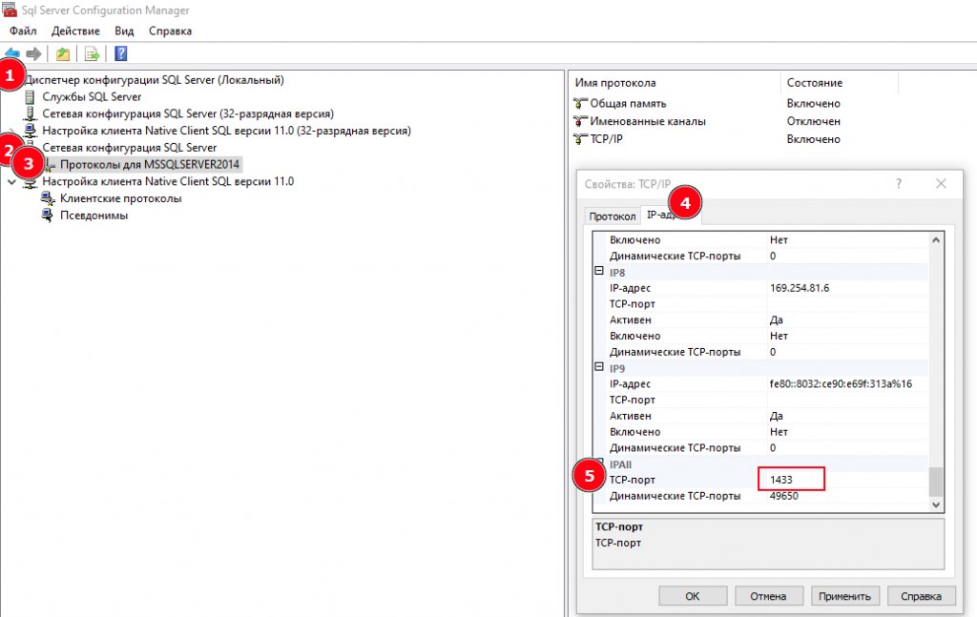Image resolution: width=977 pixels, height=617 pixels.
Task: Click the Динамические TCP-порты value 49650
Action: point(784,496)
